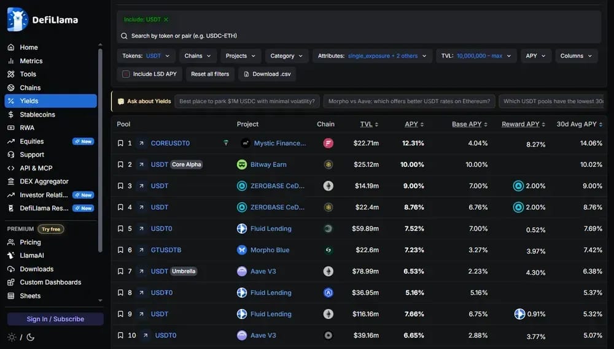Click the ZEROBASE reward icon in row 3

point(518,186)
